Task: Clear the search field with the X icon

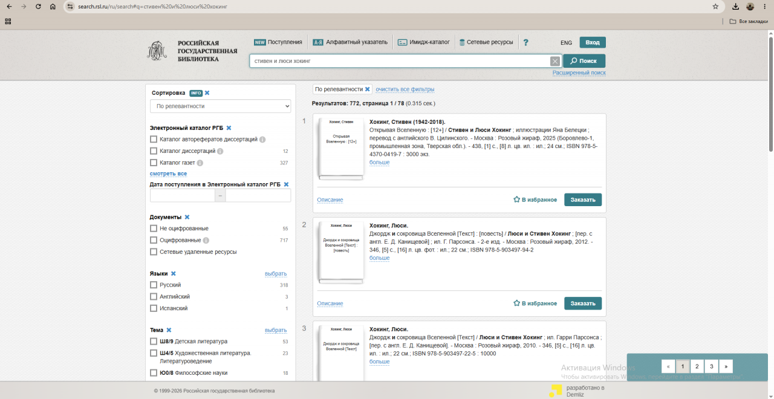Action: 554,61
